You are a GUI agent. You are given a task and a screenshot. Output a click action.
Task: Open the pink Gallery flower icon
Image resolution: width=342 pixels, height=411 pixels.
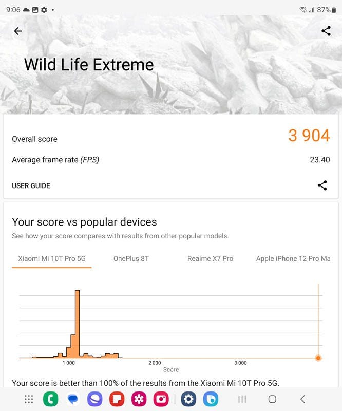(x=139, y=399)
